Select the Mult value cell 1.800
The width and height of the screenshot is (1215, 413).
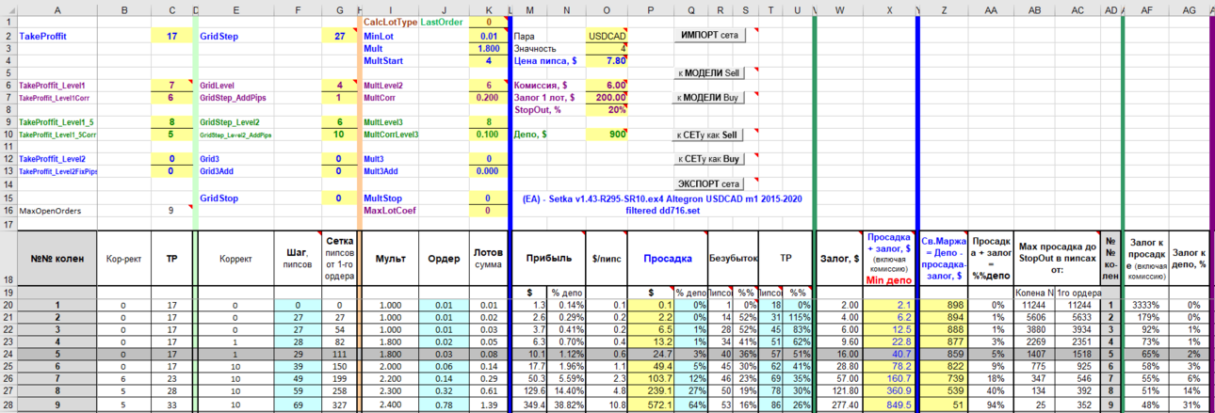pyautogui.click(x=488, y=48)
